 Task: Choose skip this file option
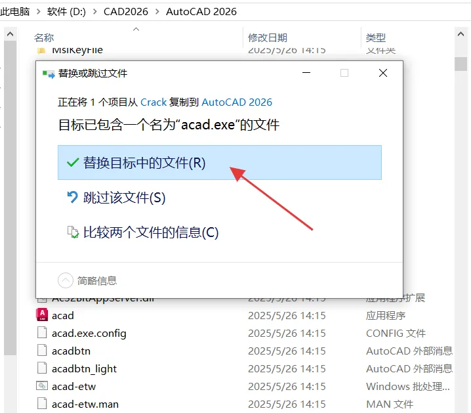pyautogui.click(x=124, y=198)
